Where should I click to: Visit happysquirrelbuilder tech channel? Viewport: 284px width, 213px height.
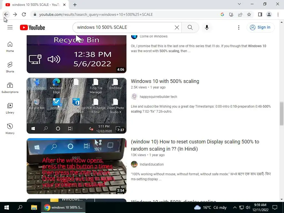click(158, 97)
